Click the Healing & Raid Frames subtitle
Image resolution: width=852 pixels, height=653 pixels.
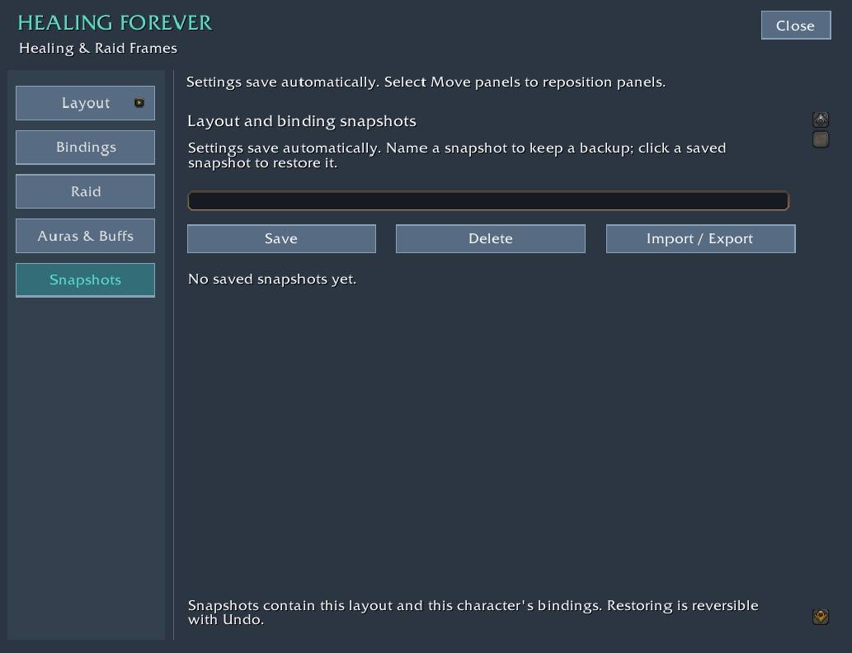pos(98,49)
